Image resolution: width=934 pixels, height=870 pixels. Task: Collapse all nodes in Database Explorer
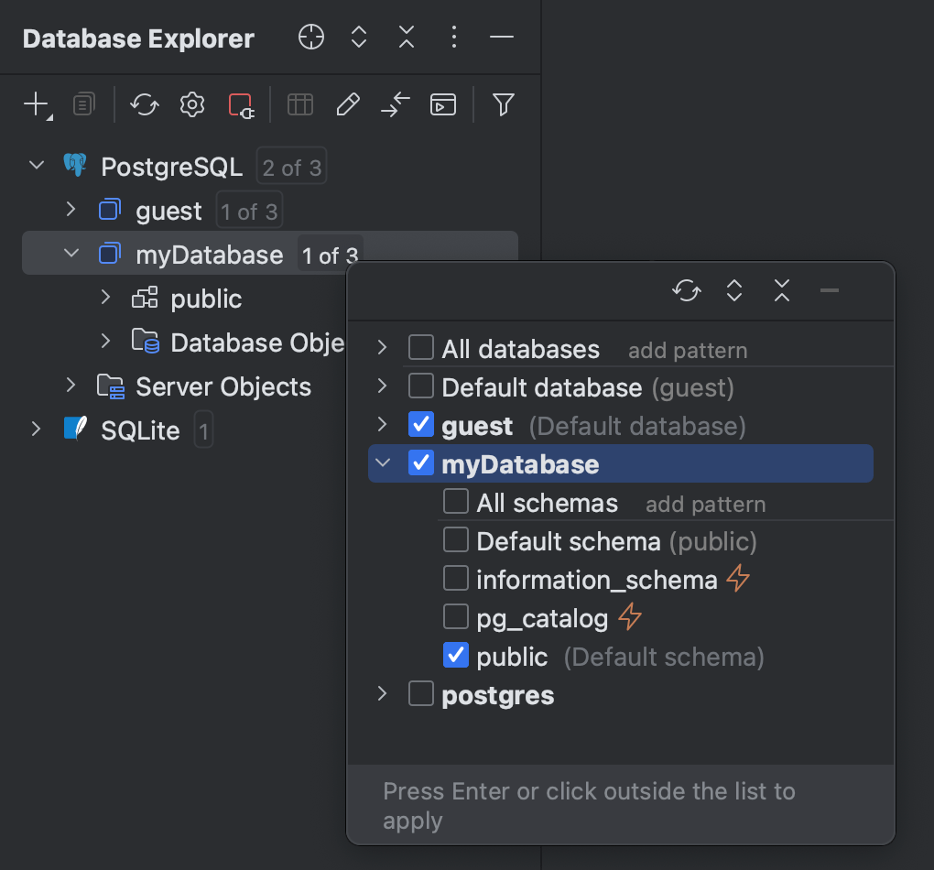point(406,38)
